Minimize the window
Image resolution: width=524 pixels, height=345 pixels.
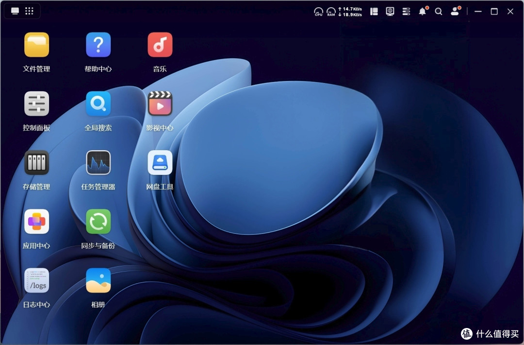pyautogui.click(x=478, y=11)
